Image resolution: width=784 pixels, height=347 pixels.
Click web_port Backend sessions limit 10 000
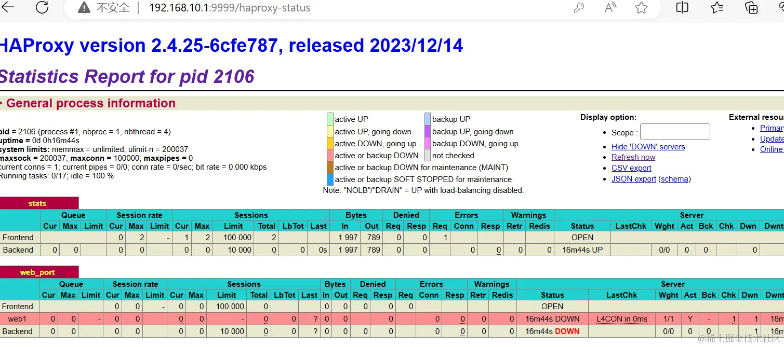pos(232,331)
